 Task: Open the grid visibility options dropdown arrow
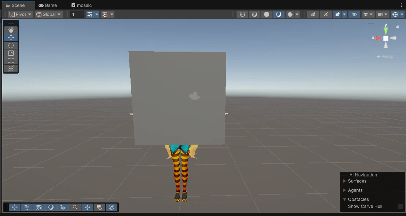97,15
